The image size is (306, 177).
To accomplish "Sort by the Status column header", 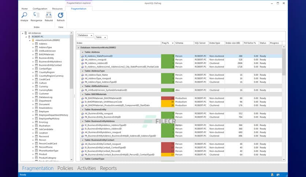I will (264, 43).
